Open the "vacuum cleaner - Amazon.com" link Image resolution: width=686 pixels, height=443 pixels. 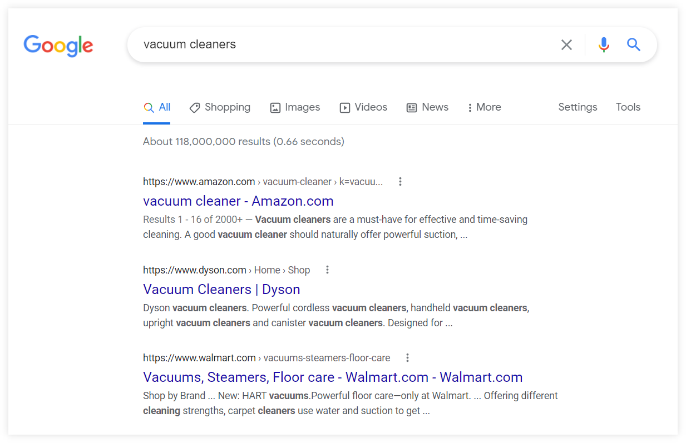click(x=238, y=201)
